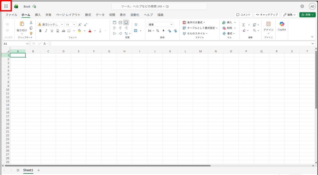Click the AutoSum sigma icon
Viewport: 318px width, 175px height.
(x=243, y=25)
